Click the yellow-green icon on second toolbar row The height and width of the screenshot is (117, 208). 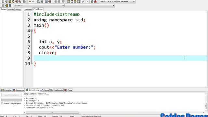point(6,6)
